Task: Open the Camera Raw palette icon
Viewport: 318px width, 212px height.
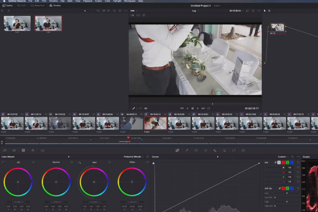Action: (x=5, y=151)
